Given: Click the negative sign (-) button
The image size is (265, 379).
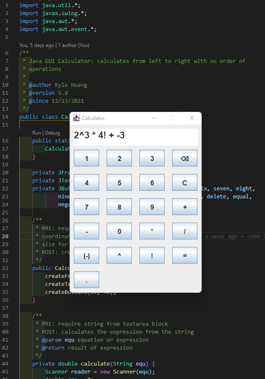Looking at the screenshot, I should 87,255.
